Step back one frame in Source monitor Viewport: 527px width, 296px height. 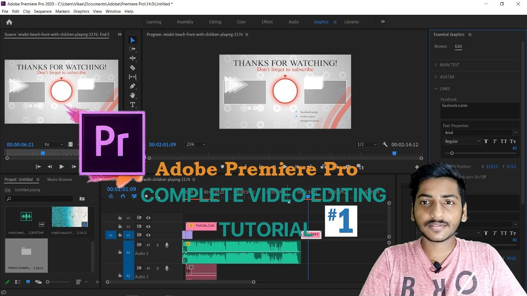(49, 166)
